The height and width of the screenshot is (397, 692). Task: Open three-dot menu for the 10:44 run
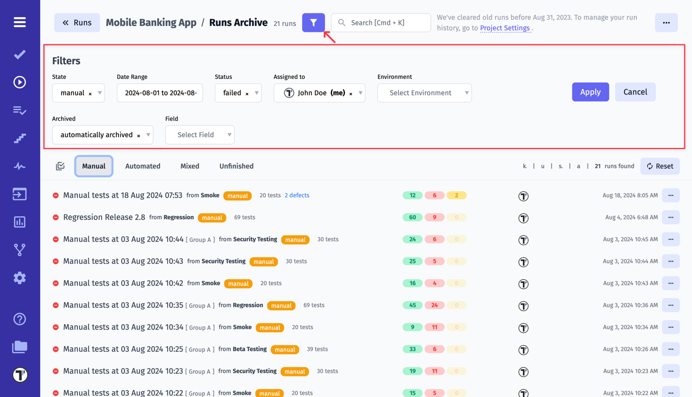click(x=671, y=239)
